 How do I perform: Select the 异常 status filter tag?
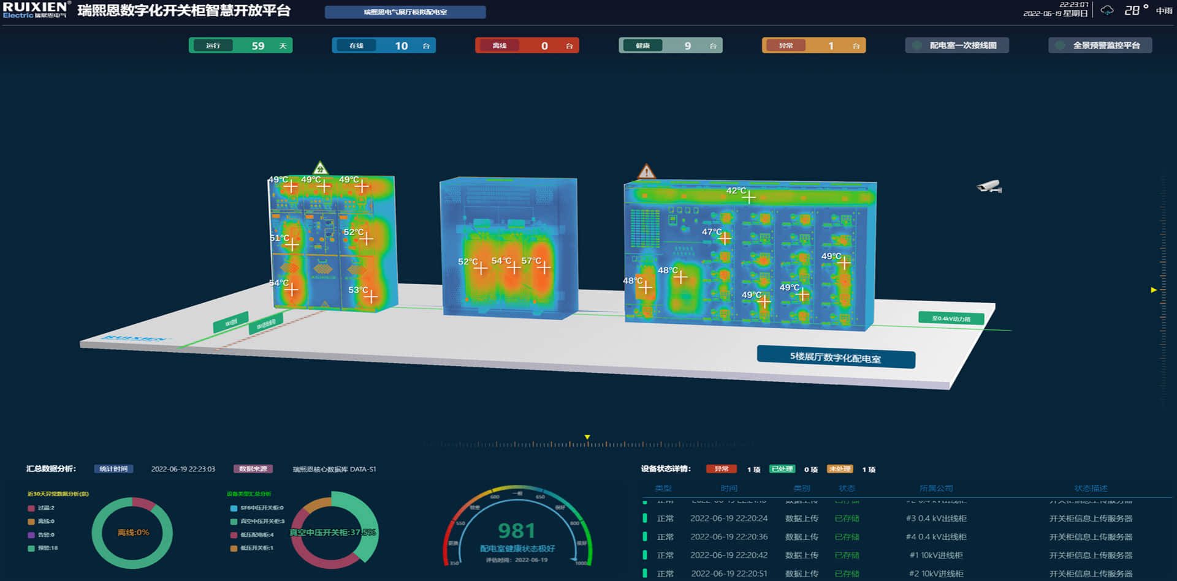tap(721, 469)
